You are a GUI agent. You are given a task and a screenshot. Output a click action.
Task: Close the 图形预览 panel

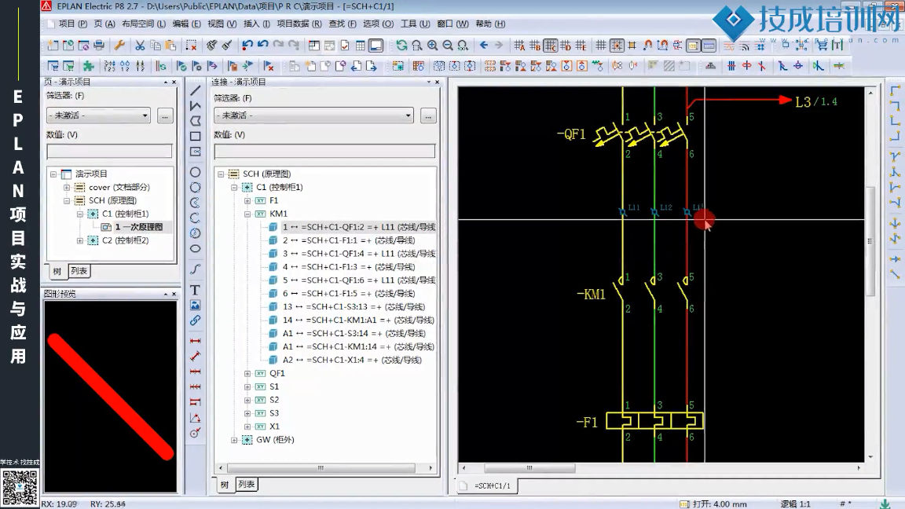coord(174,294)
